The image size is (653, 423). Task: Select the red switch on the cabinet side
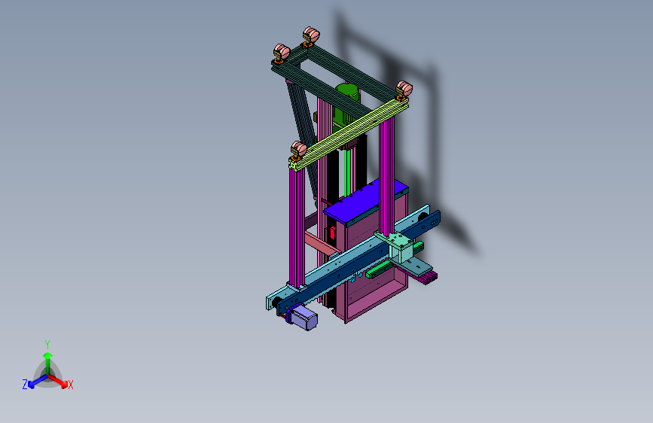[x=332, y=233]
